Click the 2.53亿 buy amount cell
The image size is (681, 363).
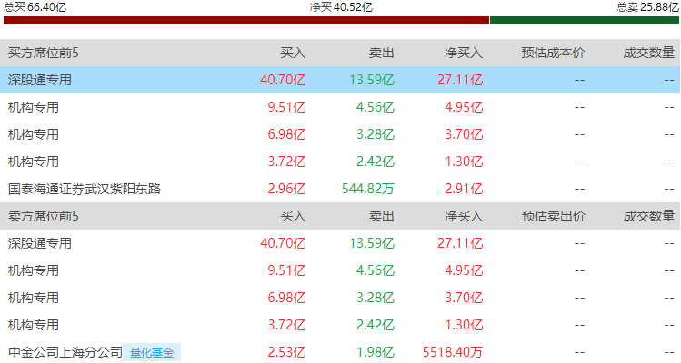[286, 353]
